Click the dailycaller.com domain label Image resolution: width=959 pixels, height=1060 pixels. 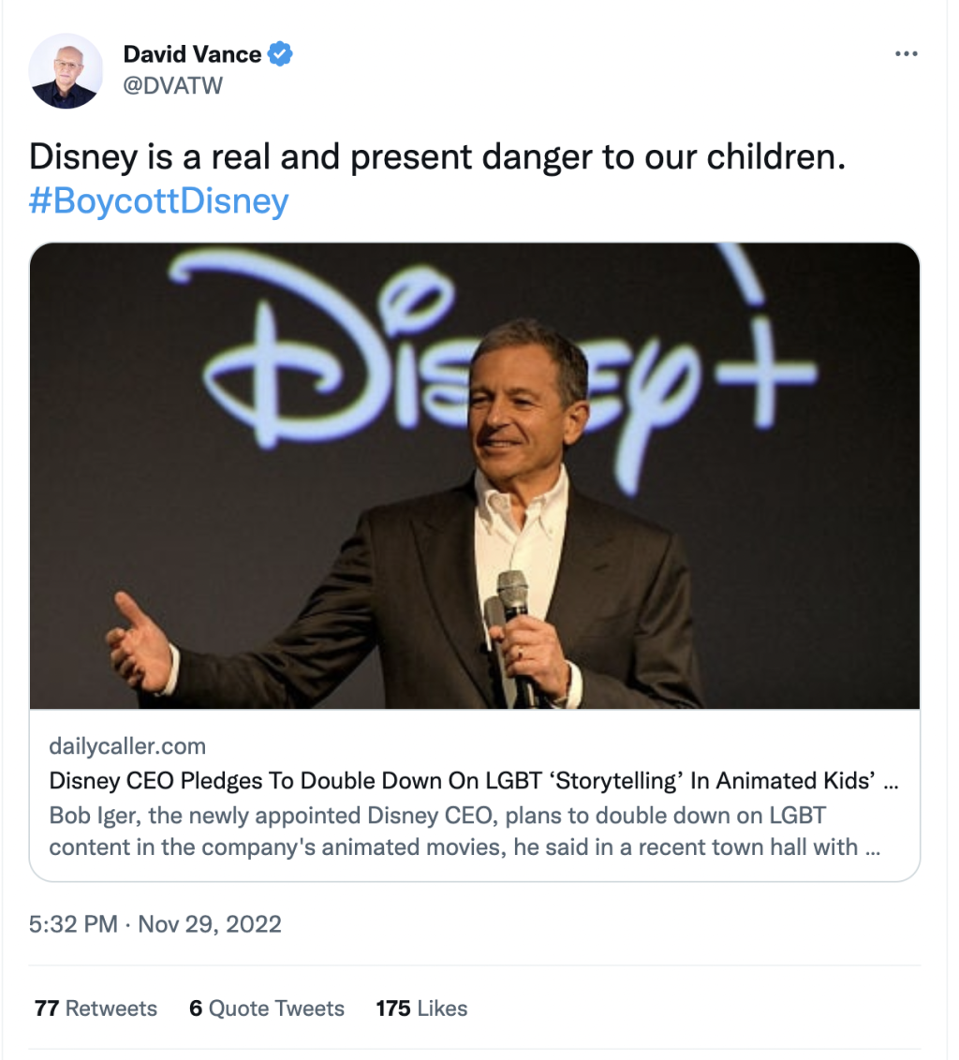pyautogui.click(x=127, y=747)
